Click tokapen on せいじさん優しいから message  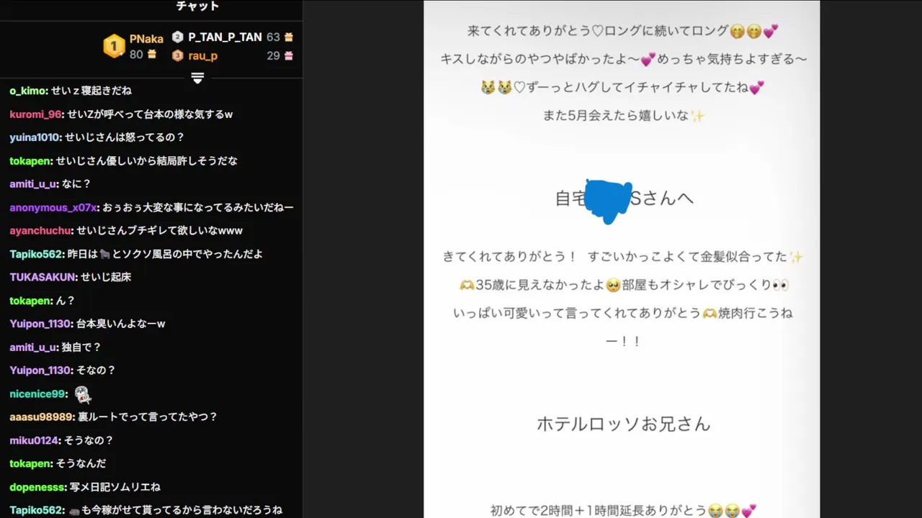pyautogui.click(x=30, y=161)
